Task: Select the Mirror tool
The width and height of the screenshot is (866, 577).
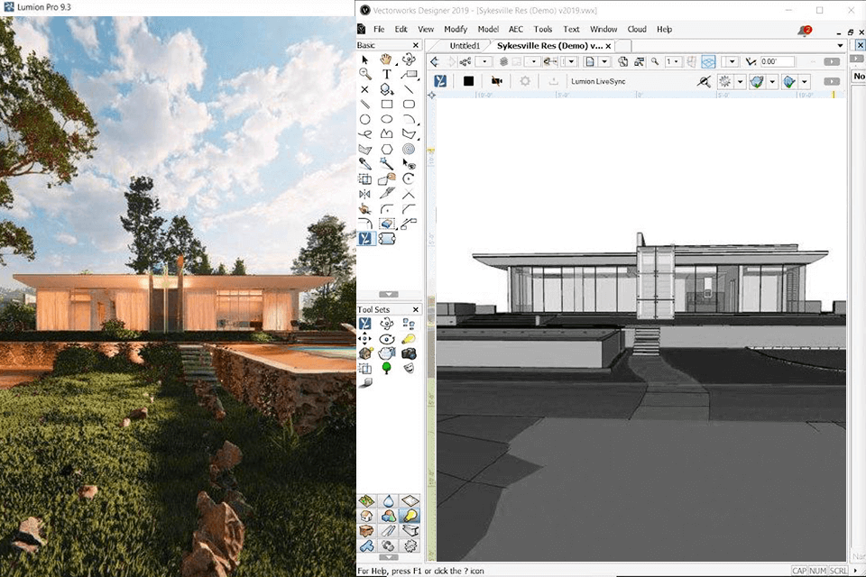Action: point(364,194)
